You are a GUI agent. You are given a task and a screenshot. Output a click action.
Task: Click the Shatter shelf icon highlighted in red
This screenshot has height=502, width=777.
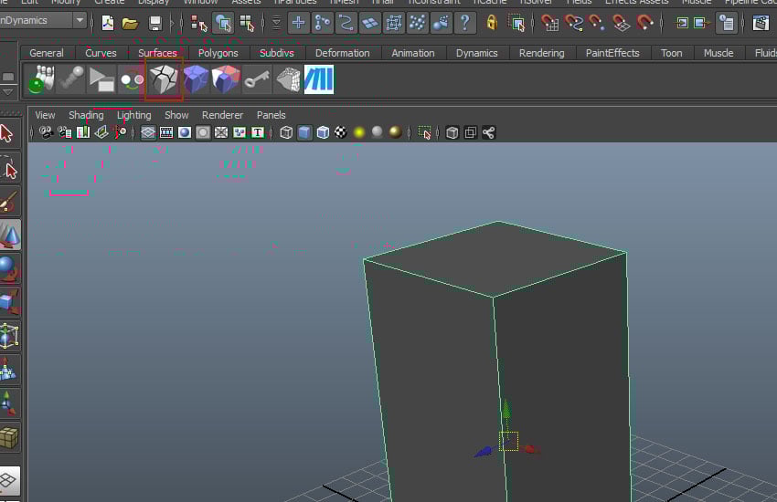click(165, 80)
